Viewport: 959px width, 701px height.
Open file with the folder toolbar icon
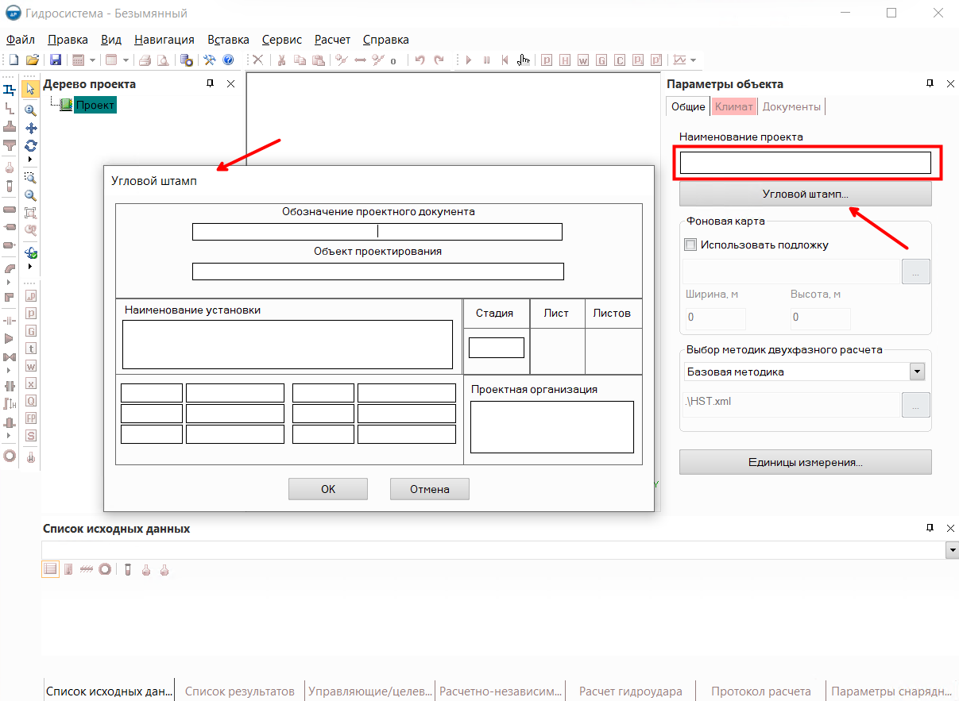click(33, 60)
